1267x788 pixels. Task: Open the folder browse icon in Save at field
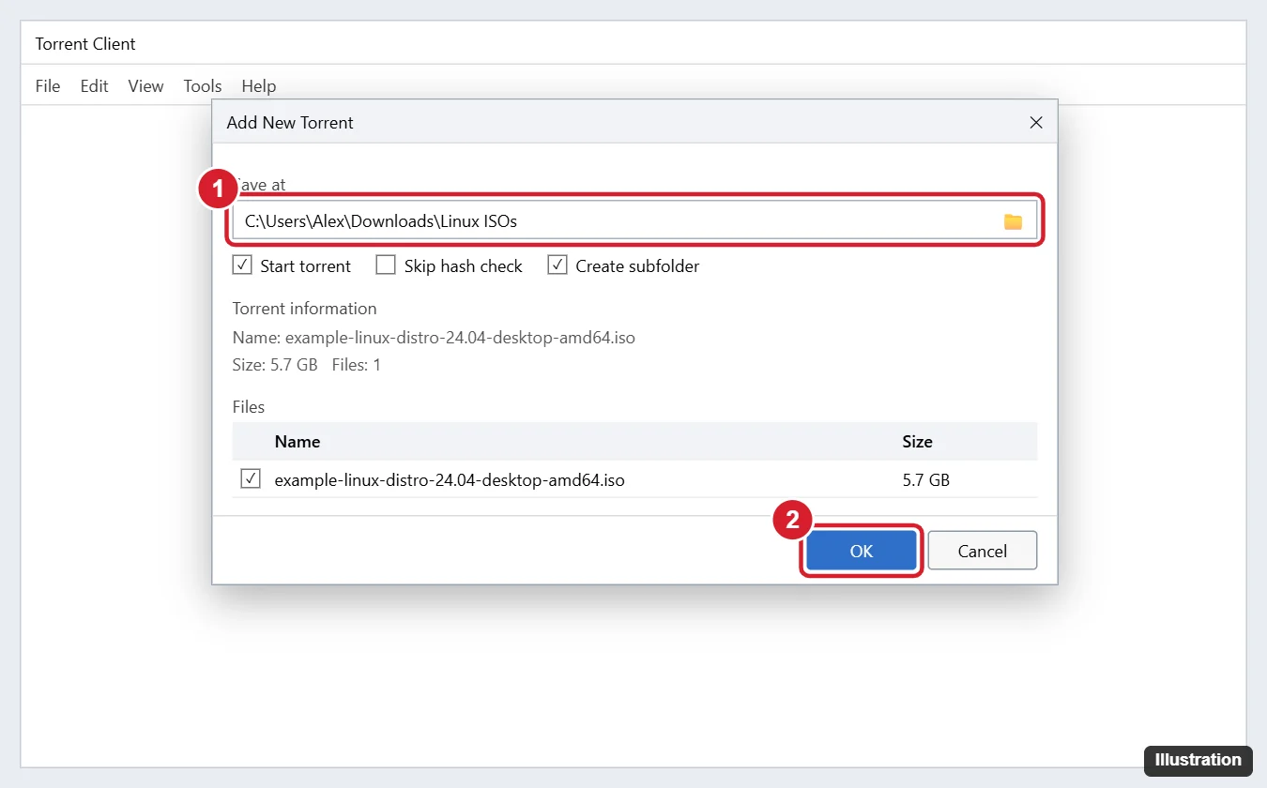tap(1013, 221)
